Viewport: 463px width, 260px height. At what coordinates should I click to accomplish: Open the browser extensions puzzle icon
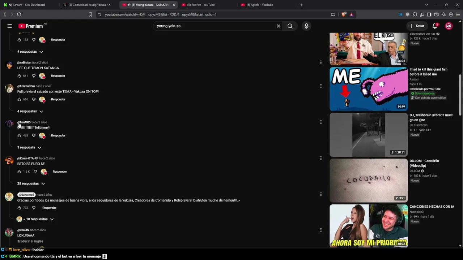pos(415,14)
